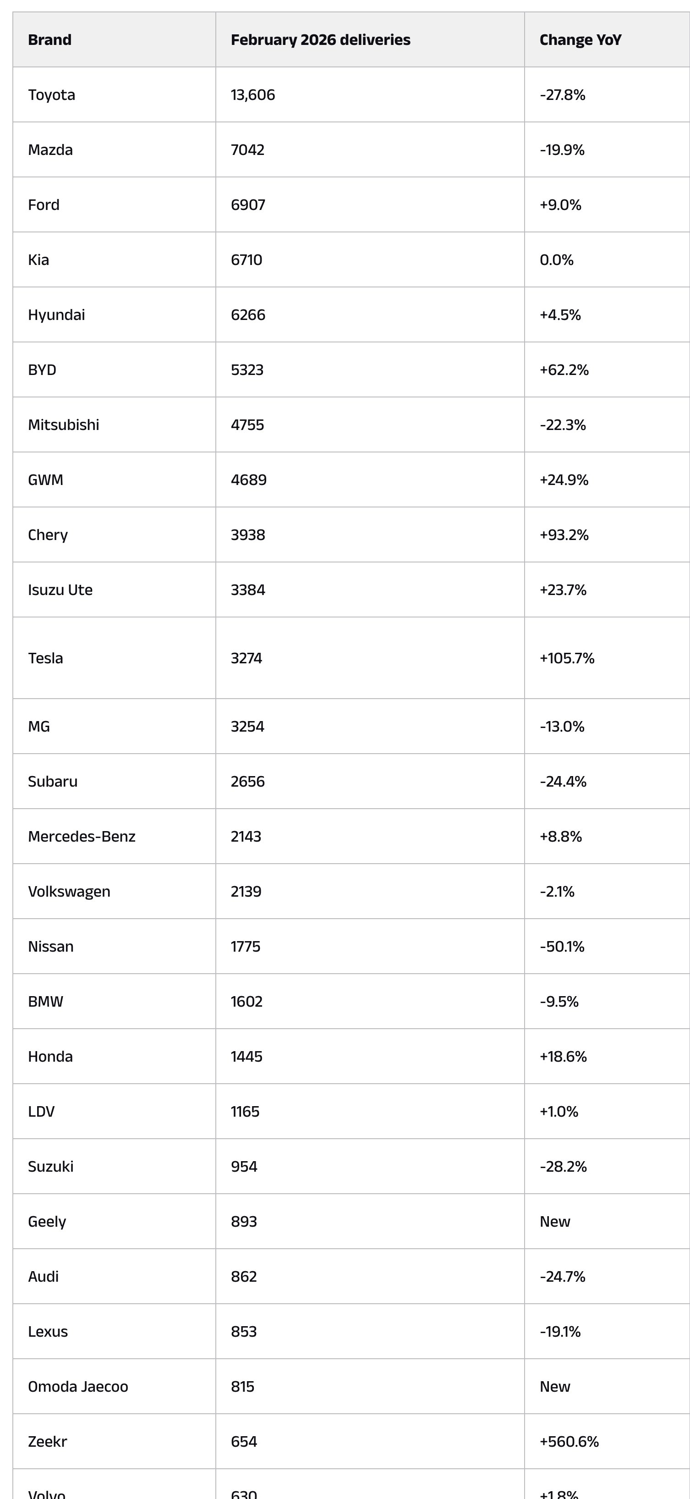Select BYD's +62.2% change cell
Image resolution: width=690 pixels, height=1499 pixels.
point(564,369)
